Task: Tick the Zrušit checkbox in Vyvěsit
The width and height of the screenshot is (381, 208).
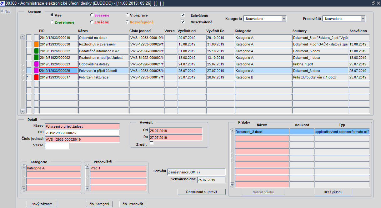Action: pyautogui.click(x=152, y=144)
